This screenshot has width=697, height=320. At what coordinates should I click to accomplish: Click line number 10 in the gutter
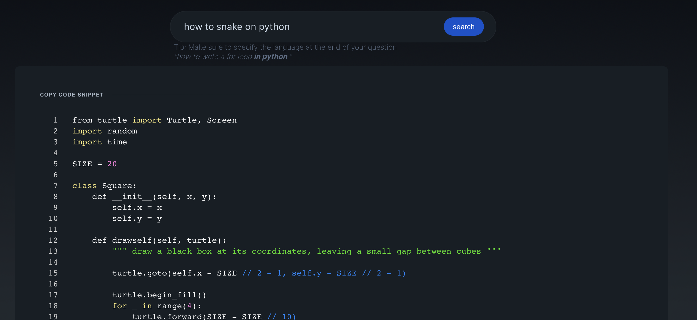click(x=53, y=219)
